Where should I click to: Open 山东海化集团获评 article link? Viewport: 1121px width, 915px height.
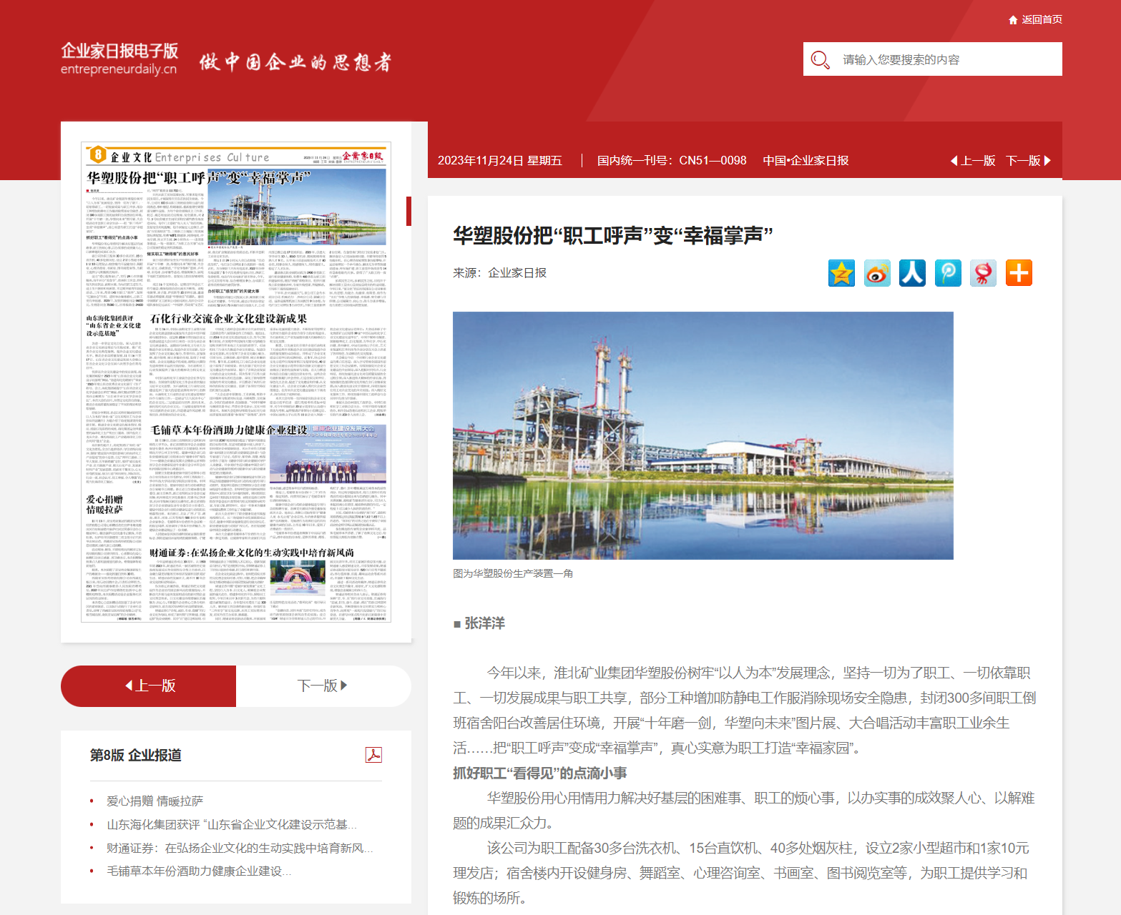tap(231, 824)
